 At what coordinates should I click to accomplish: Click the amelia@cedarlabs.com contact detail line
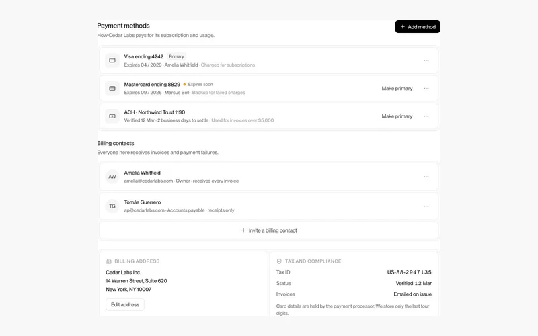point(181,181)
